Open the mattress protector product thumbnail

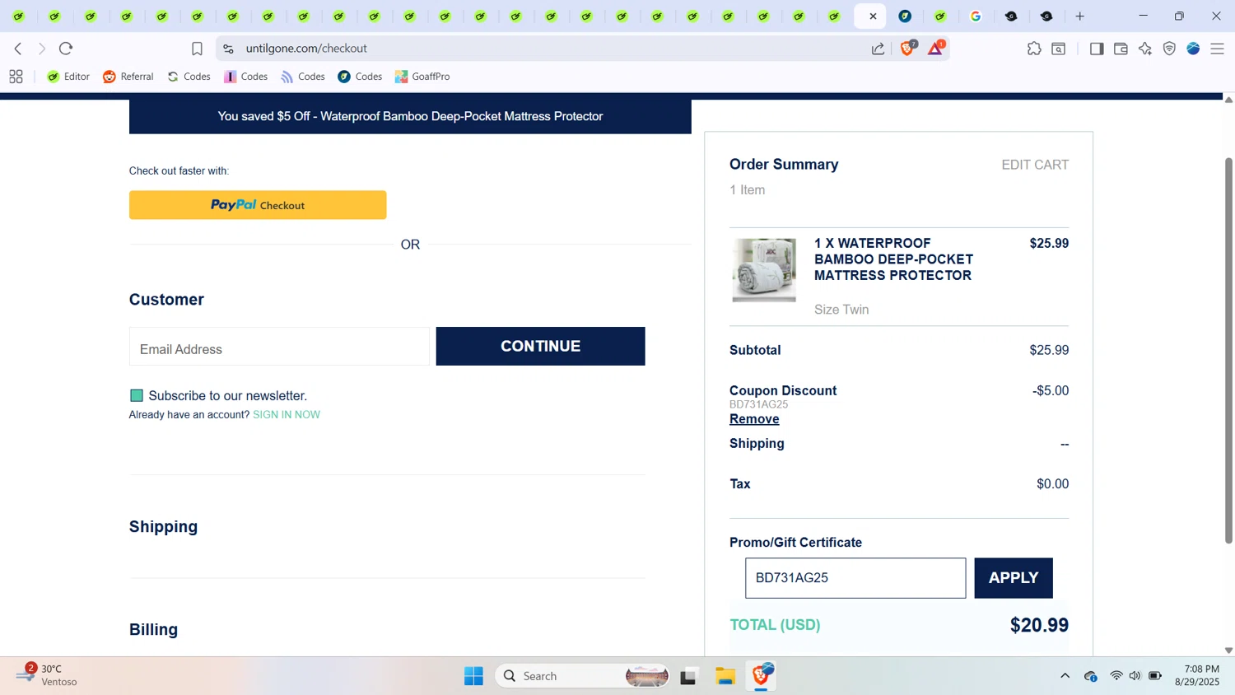point(764,270)
